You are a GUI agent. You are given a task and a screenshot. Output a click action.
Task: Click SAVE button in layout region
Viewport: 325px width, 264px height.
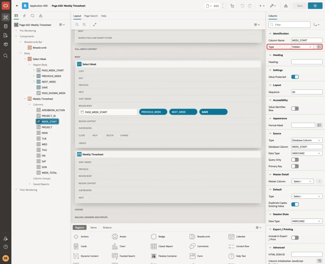(213, 112)
